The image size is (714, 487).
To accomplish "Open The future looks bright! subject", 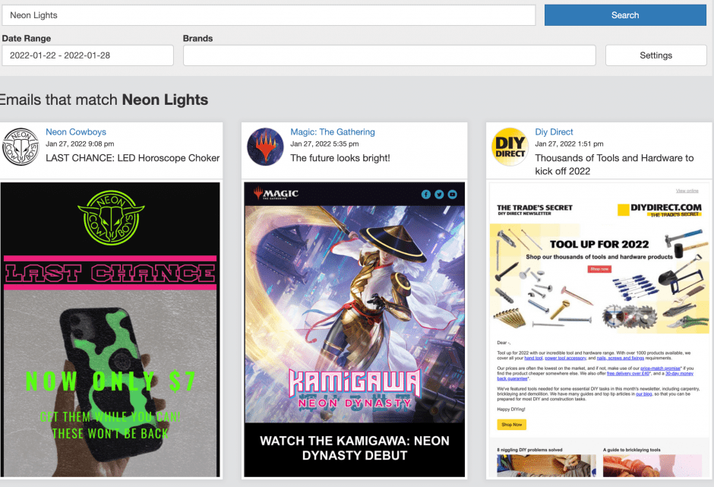I will (340, 158).
